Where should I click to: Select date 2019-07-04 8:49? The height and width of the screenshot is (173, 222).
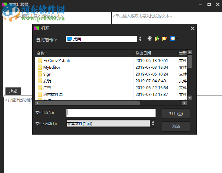[x=151, y=81]
